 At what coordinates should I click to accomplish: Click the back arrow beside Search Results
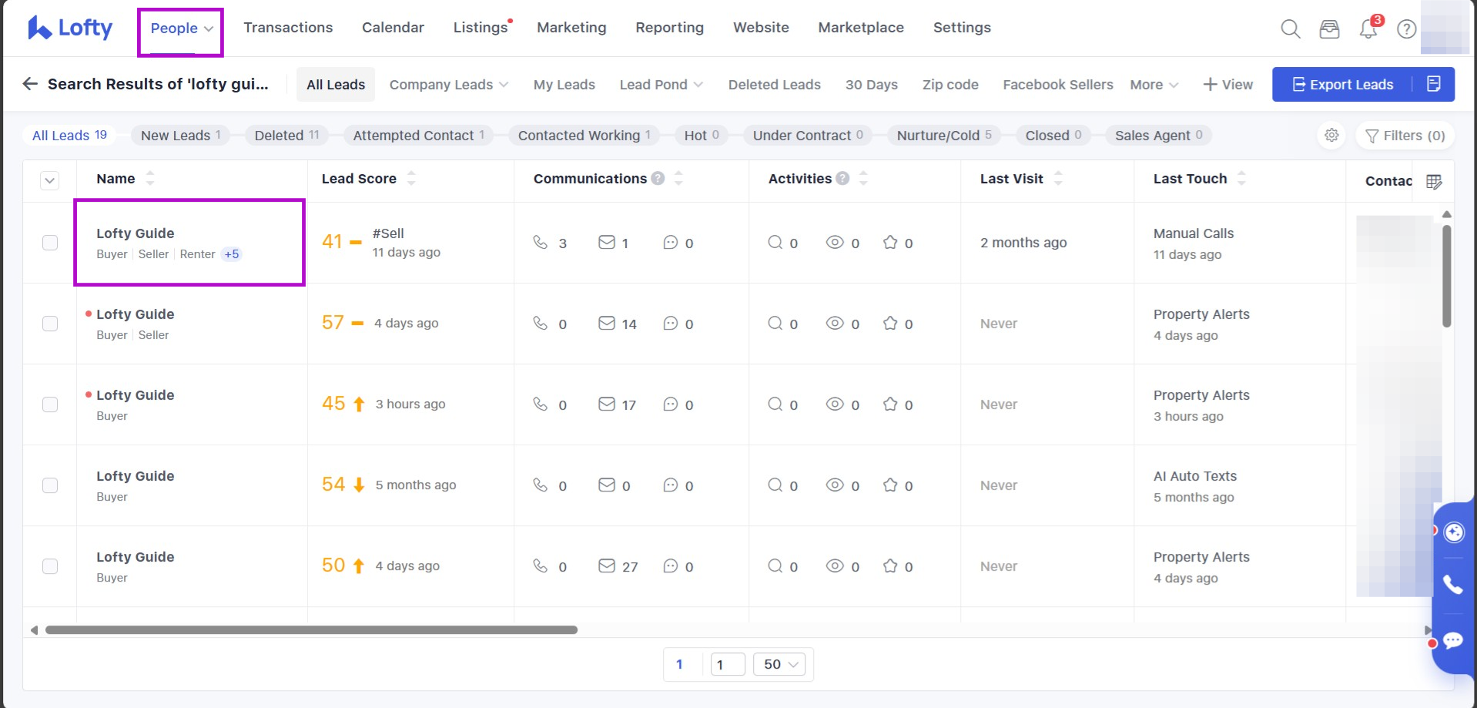pyautogui.click(x=30, y=84)
